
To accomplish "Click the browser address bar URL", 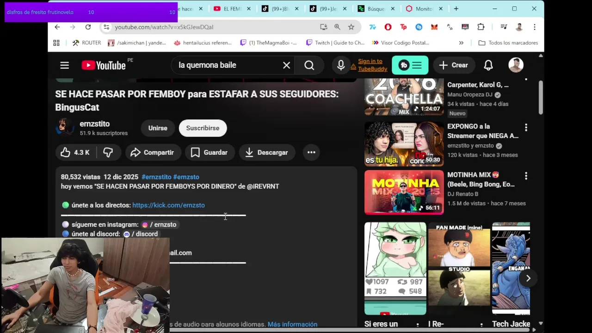I will tap(164, 27).
